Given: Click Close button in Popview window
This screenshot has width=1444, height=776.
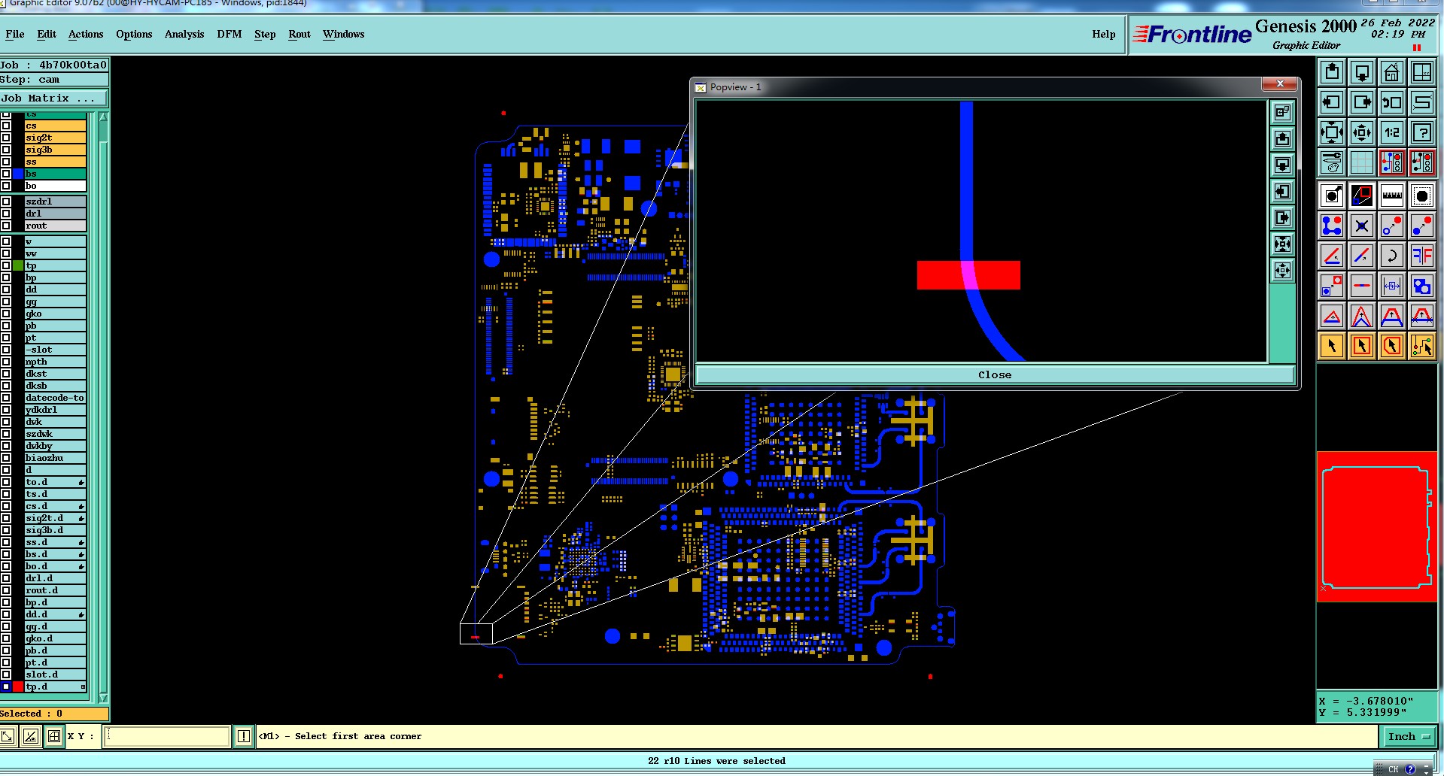Looking at the screenshot, I should pos(995,374).
